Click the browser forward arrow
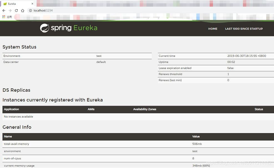The image size is (274, 168). point(10,11)
